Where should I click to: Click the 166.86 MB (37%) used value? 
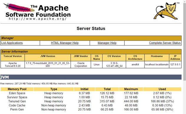(x=162, y=101)
